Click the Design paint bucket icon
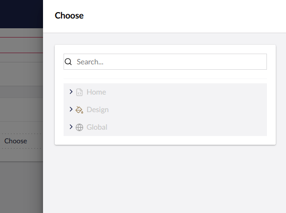 click(x=79, y=110)
